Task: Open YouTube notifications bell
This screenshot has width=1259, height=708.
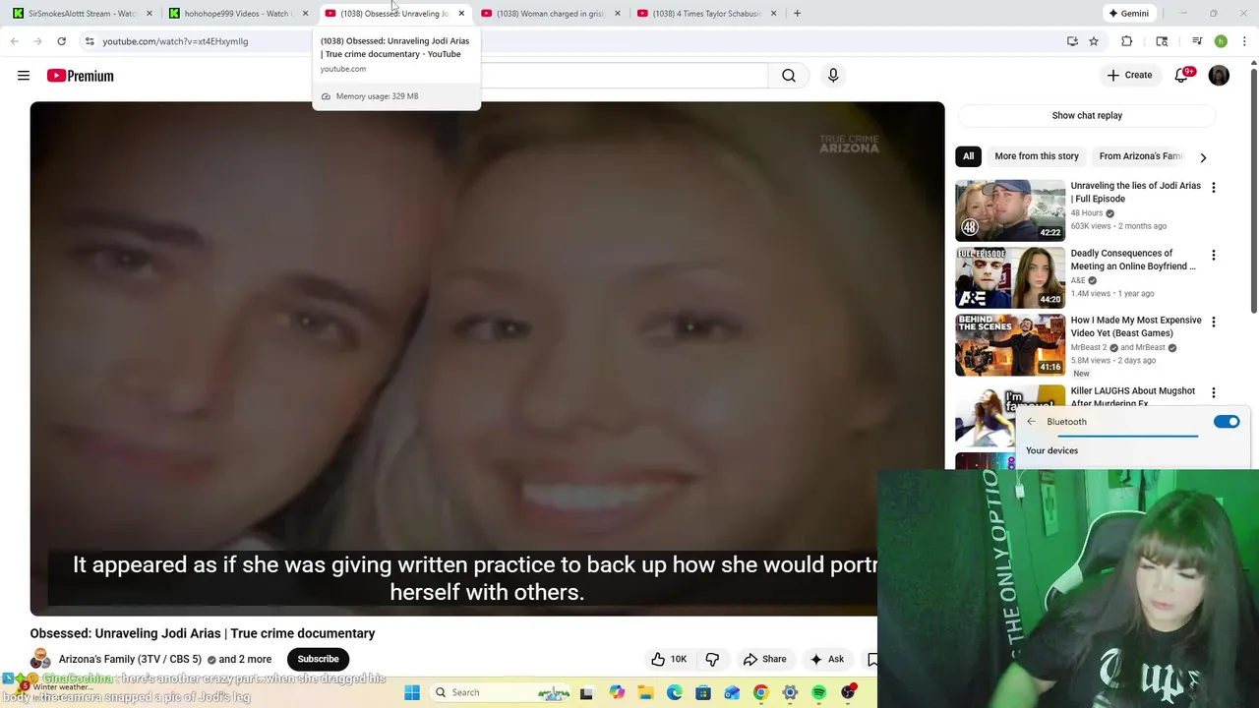Action: click(x=1181, y=76)
